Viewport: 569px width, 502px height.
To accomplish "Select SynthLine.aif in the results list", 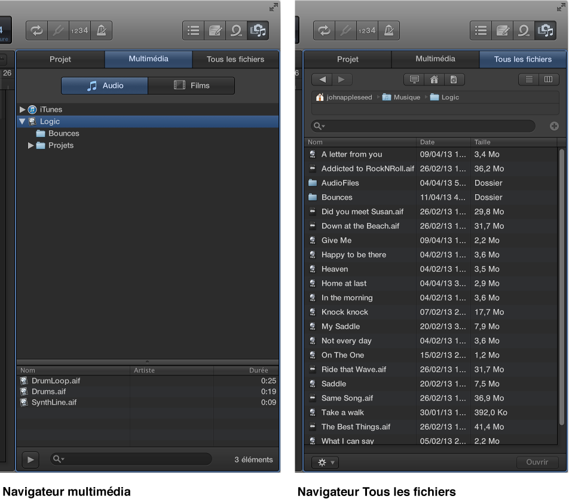I will click(x=148, y=402).
